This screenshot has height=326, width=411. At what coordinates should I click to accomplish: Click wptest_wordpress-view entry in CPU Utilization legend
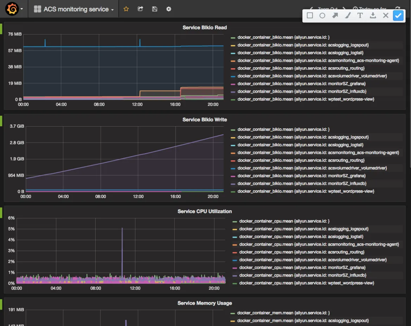(307, 283)
